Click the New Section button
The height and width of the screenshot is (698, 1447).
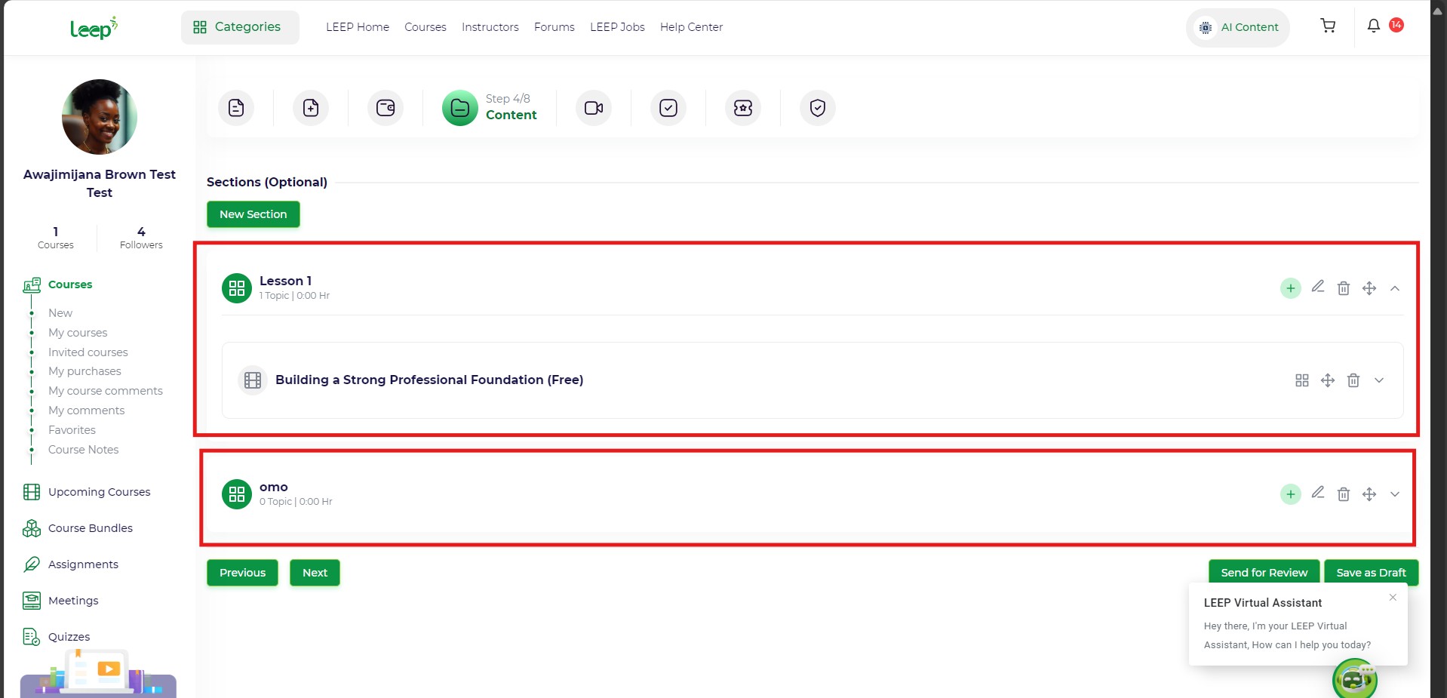(x=253, y=214)
